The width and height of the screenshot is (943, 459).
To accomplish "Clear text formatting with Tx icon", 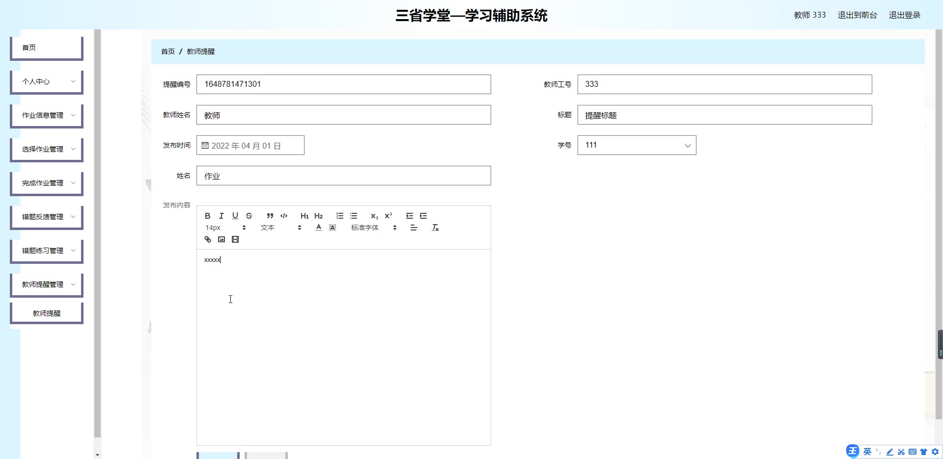I will (x=435, y=228).
